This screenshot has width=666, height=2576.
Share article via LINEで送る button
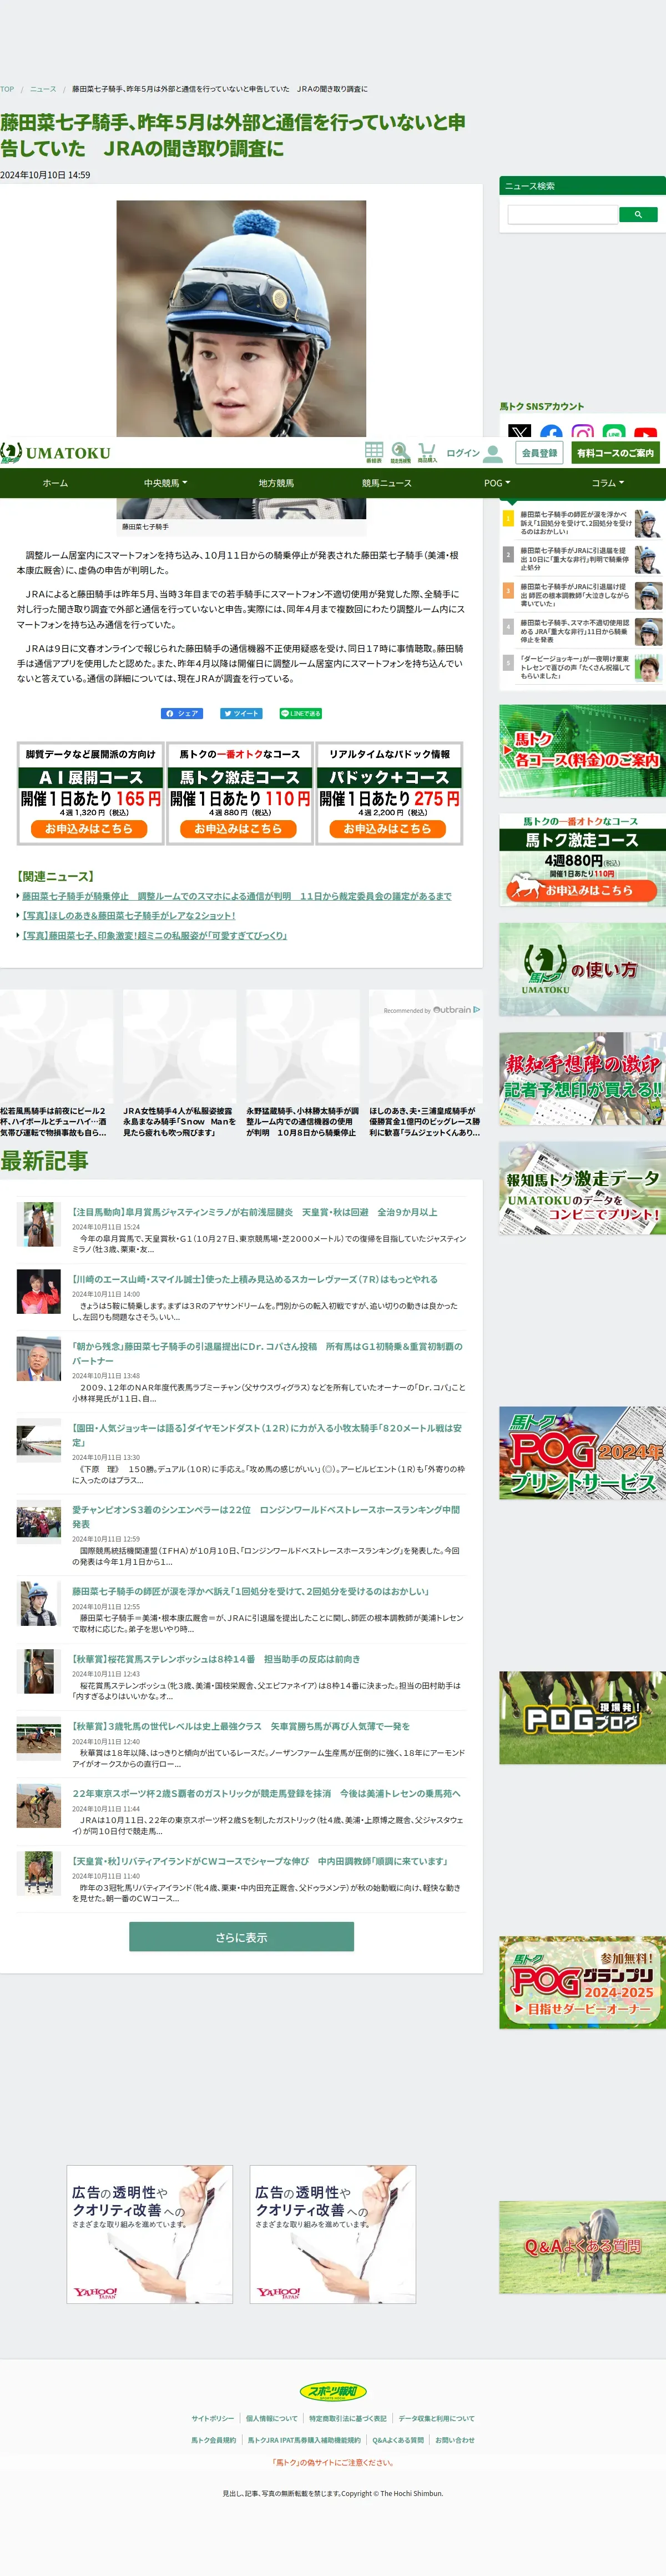coord(300,713)
